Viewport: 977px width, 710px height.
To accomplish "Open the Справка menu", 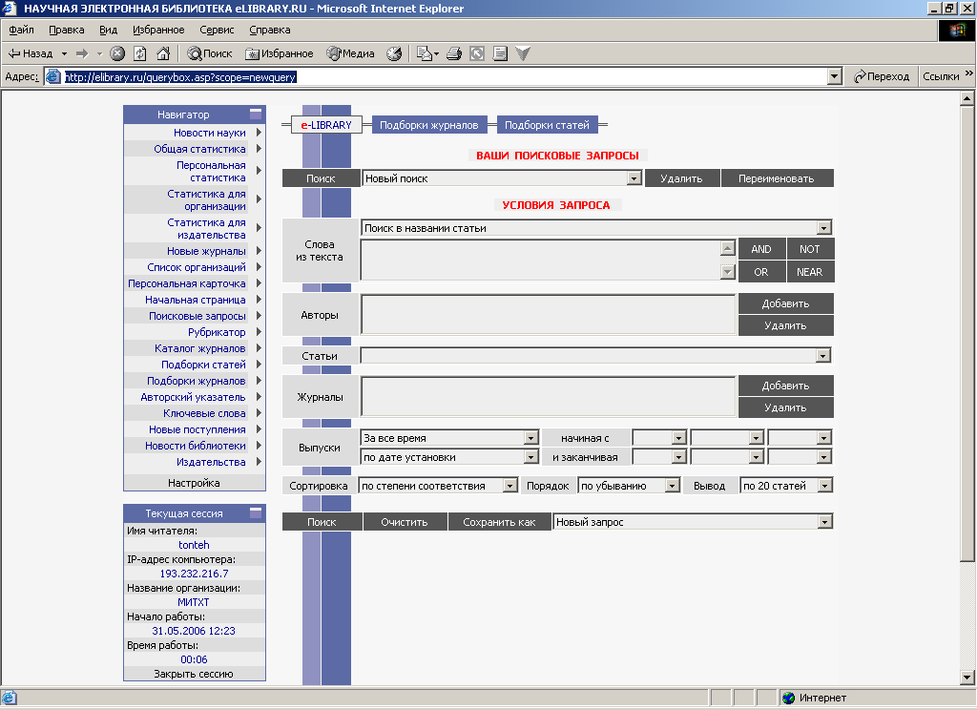I will pyautogui.click(x=270, y=30).
